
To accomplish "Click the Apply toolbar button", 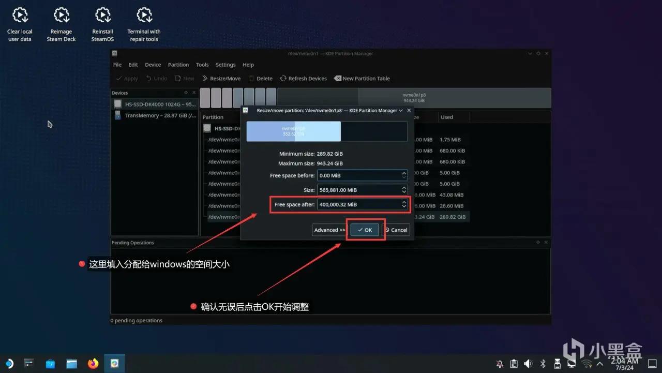I will tap(127, 79).
